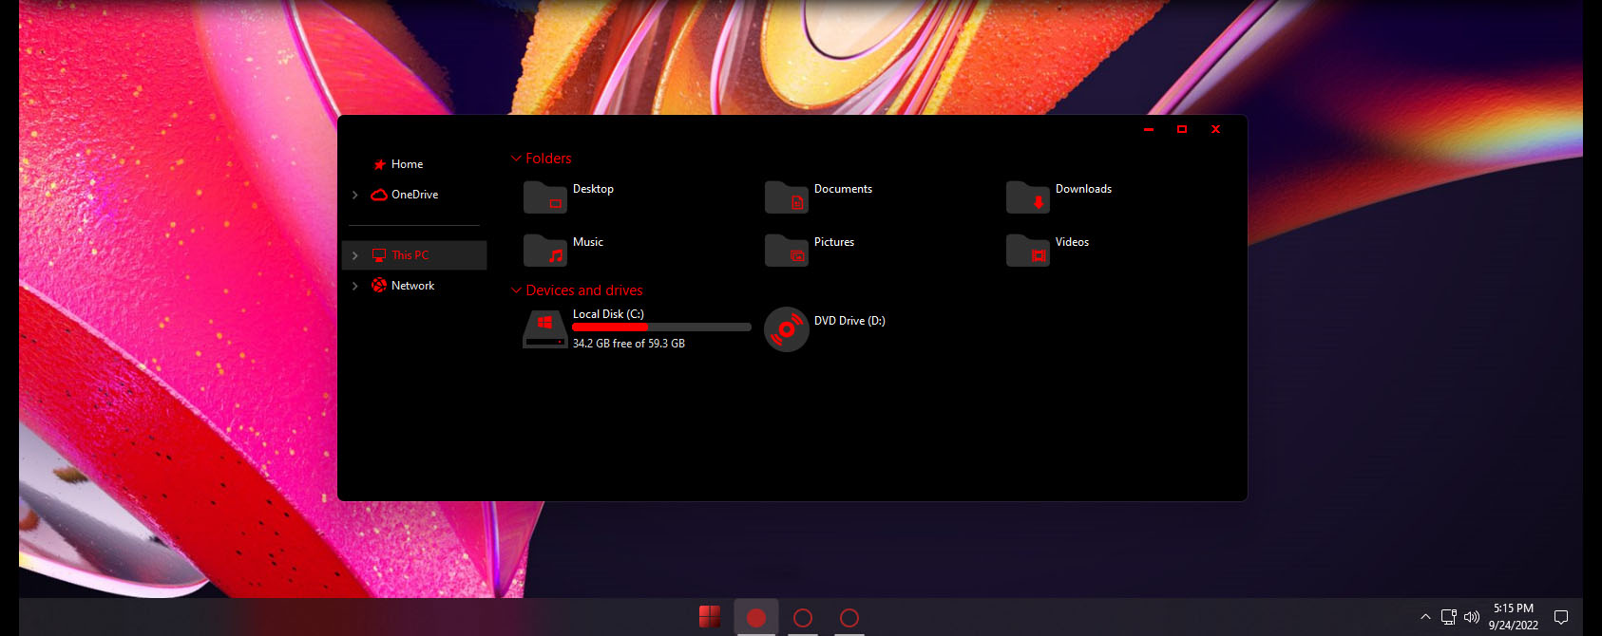Open the Pictures folder icon
Image resolution: width=1602 pixels, height=636 pixels.
tap(787, 250)
